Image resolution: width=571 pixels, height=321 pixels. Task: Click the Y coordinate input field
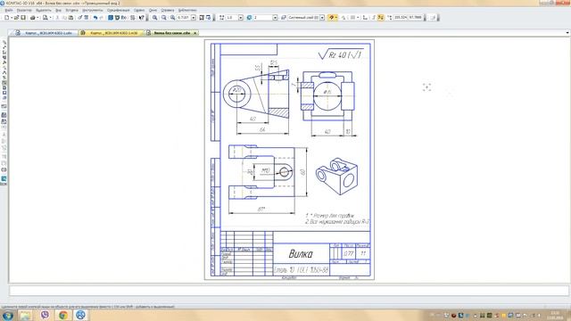tap(415, 18)
